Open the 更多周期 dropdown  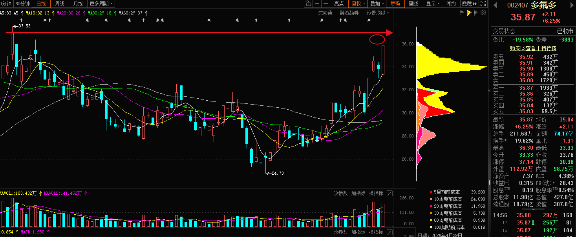(x=101, y=4)
